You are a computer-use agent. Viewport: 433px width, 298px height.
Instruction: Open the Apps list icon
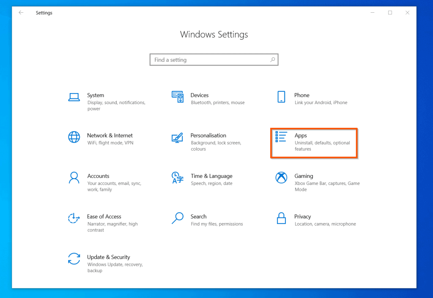click(x=281, y=137)
